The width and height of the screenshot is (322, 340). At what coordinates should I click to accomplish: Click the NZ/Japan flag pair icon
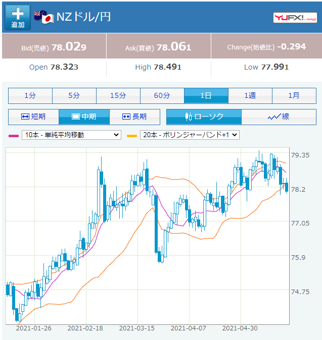(x=44, y=17)
